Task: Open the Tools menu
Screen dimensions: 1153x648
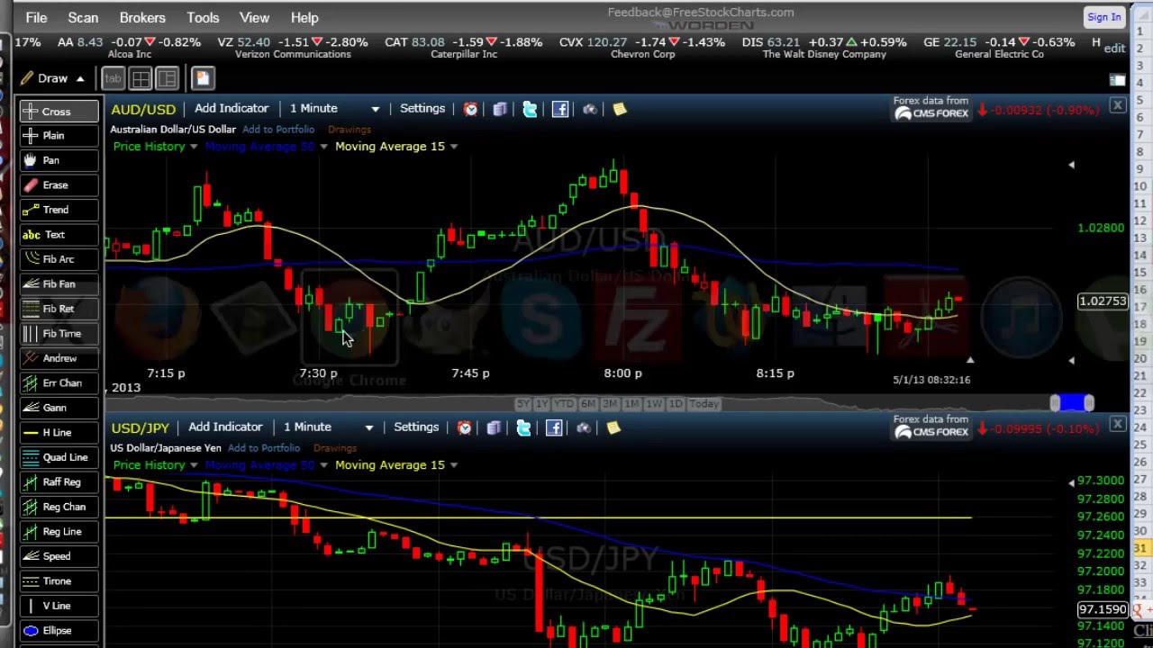Action: click(203, 17)
